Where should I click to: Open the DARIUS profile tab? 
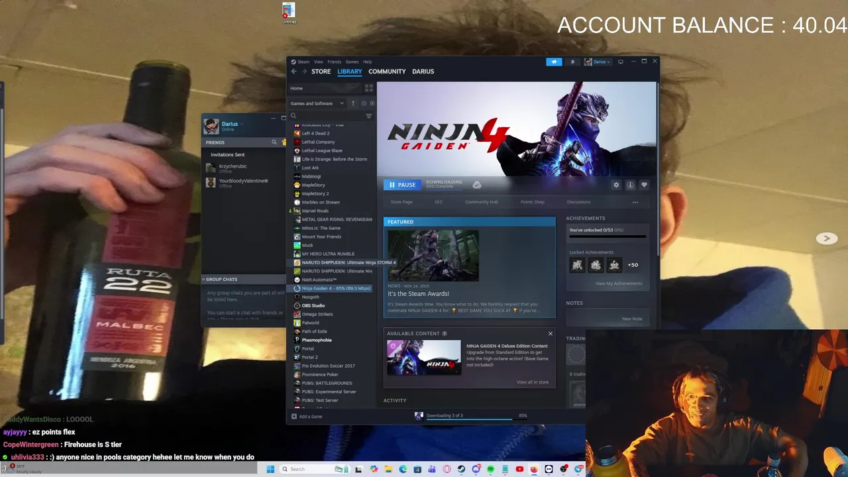[423, 72]
